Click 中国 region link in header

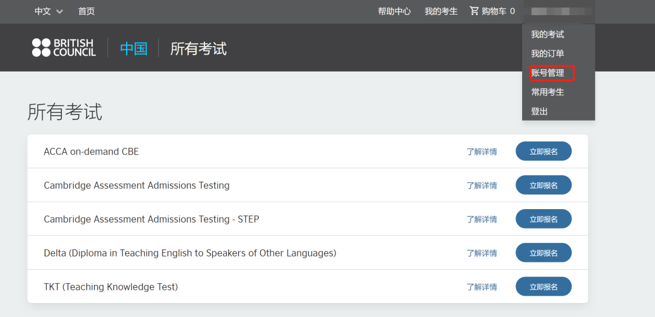pyautogui.click(x=133, y=49)
